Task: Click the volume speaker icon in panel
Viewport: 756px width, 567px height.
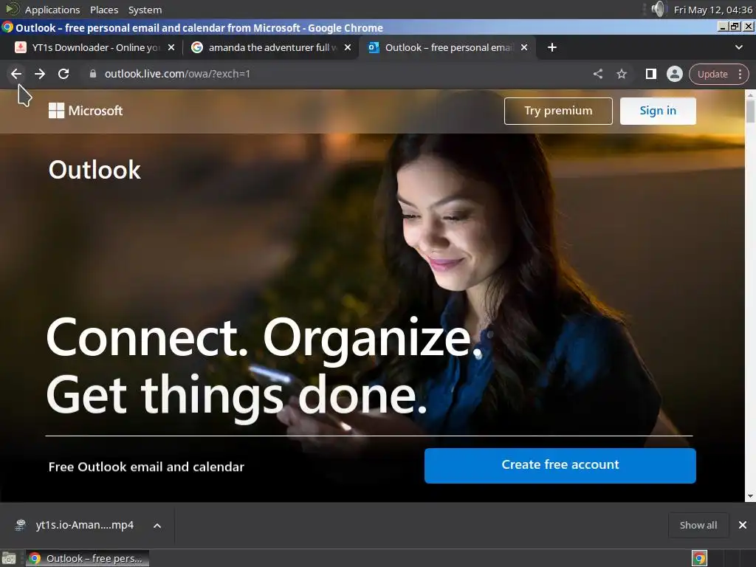Action: click(x=658, y=9)
